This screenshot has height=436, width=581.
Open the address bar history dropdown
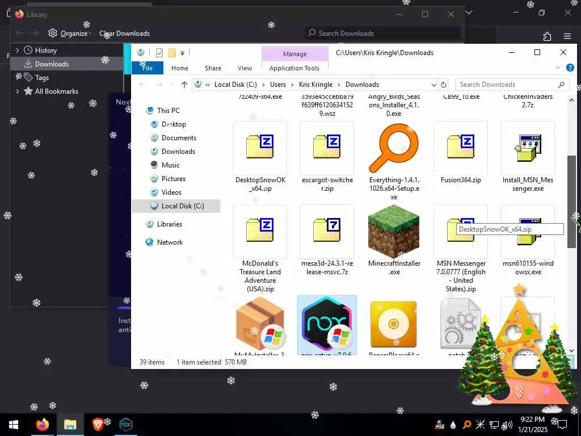click(x=433, y=85)
